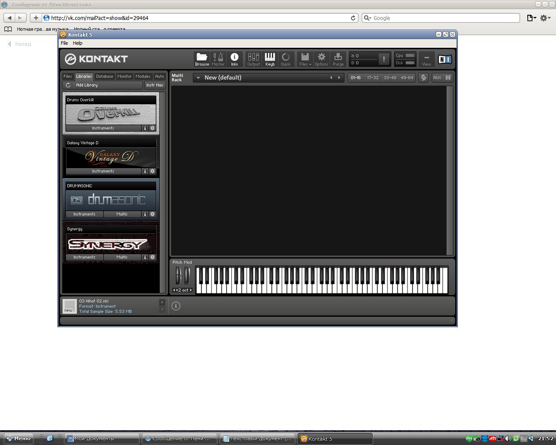This screenshot has height=445, width=556.
Task: Toggle the Browse panel in Kontakt
Action: click(202, 59)
